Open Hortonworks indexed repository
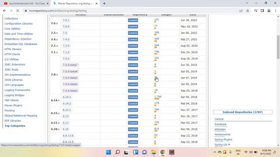The height and width of the screenshot is (157, 280). 222,135
